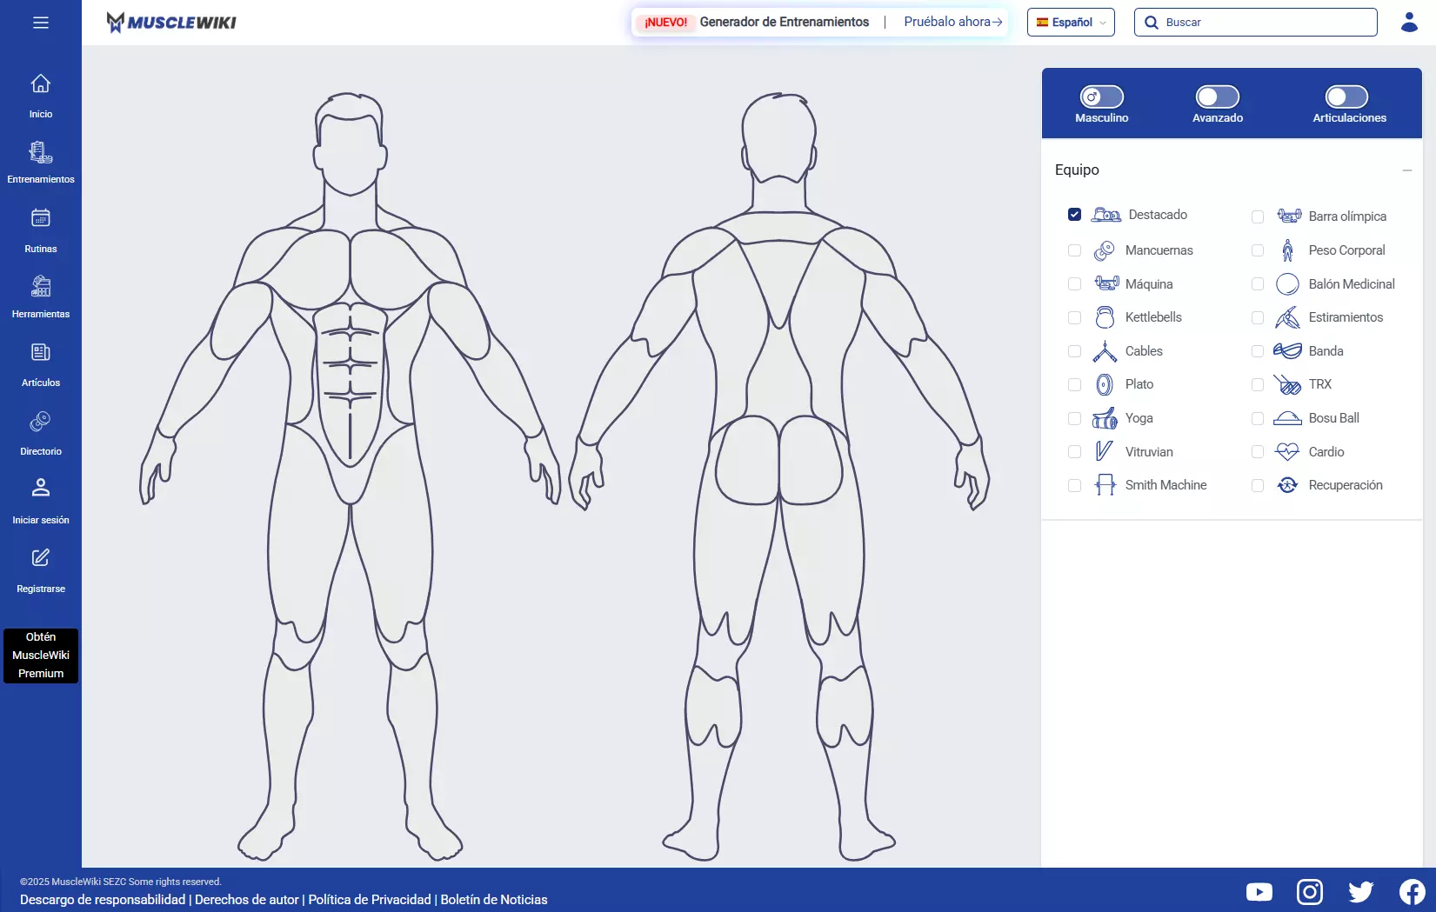Check the Vitruvian checkbox
This screenshot has height=912, width=1436.
1075,452
